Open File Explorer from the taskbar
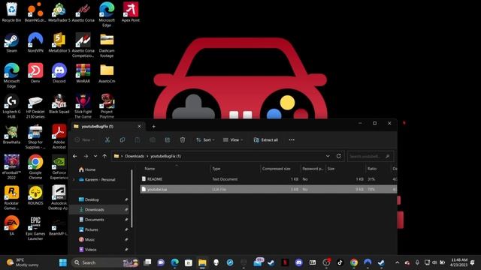The width and height of the screenshot is (481, 270). pyautogui.click(x=202, y=262)
